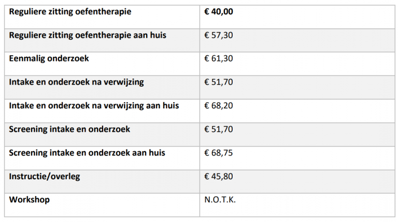Select 'Intake en onderzoek na verwijzing aan huis'
The height and width of the screenshot is (222, 398).
point(94,106)
